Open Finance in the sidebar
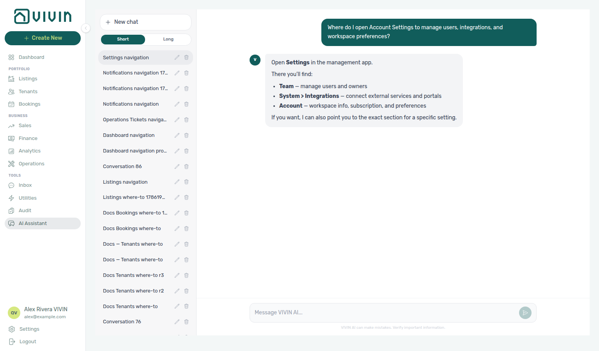The width and height of the screenshot is (599, 351). (43, 138)
